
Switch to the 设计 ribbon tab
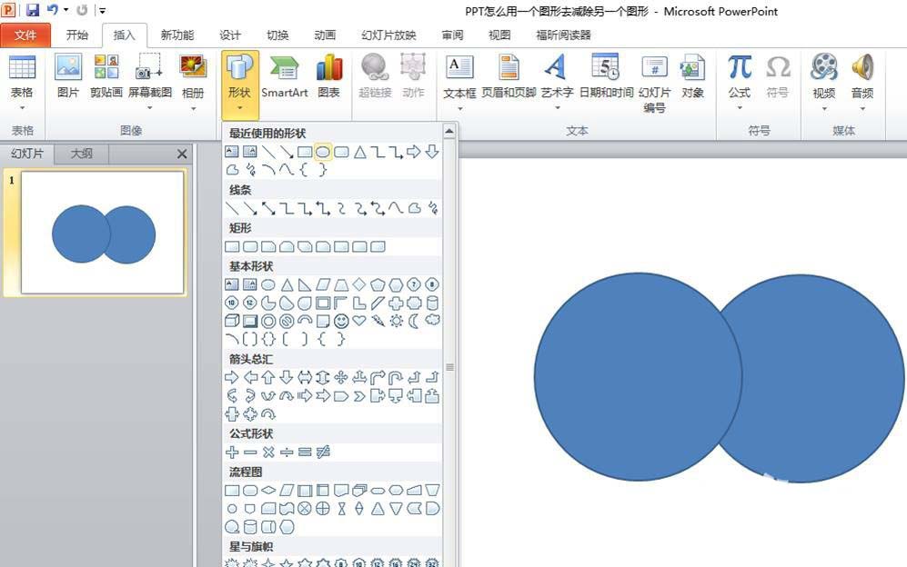230,35
